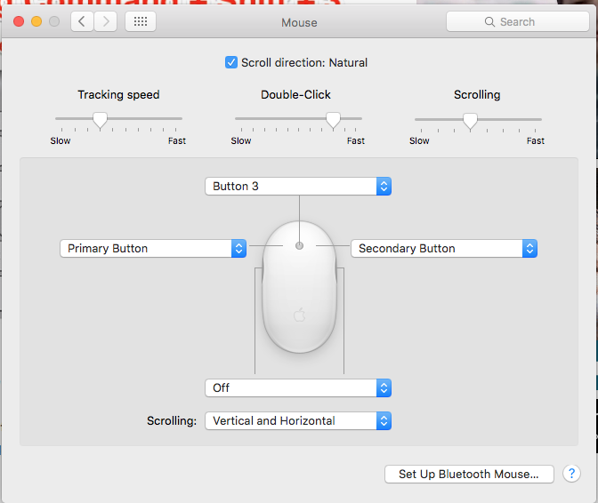Viewport: 598px width, 503px height.
Task: Show all preferences grid icon
Action: pos(141,22)
